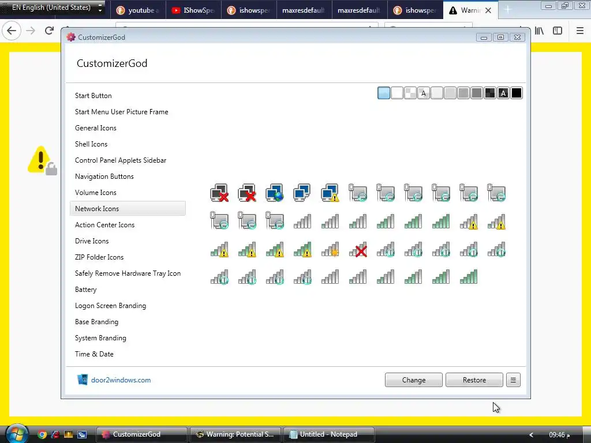Open Start Button category
The height and width of the screenshot is (443, 591).
tap(93, 96)
